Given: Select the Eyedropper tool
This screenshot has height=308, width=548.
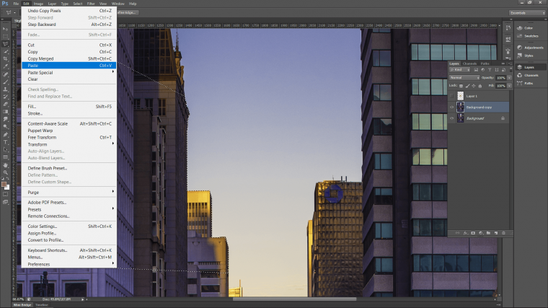Looking at the screenshot, I should pyautogui.click(x=5, y=66).
